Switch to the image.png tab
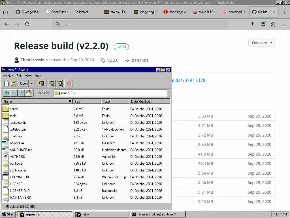 [146, 12]
